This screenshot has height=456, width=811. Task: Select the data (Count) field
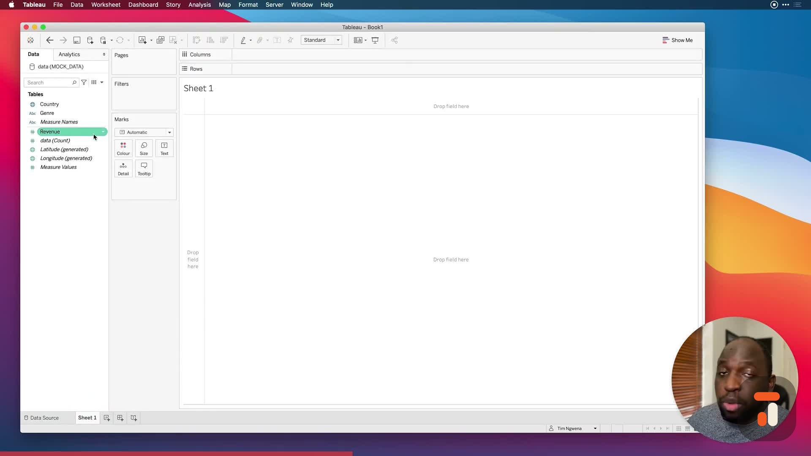55,141
